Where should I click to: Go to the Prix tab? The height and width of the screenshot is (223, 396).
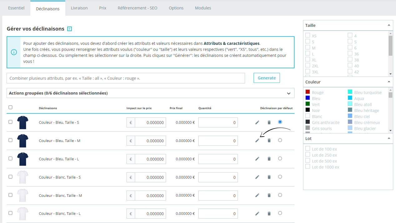[102, 8]
